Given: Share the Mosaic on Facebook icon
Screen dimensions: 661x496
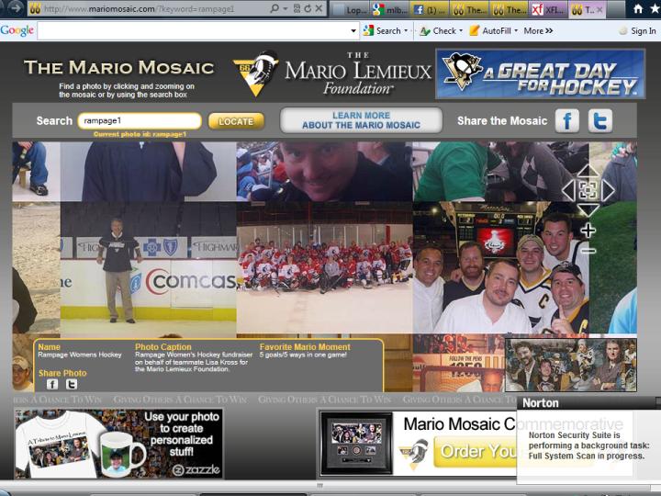Looking at the screenshot, I should point(567,120).
